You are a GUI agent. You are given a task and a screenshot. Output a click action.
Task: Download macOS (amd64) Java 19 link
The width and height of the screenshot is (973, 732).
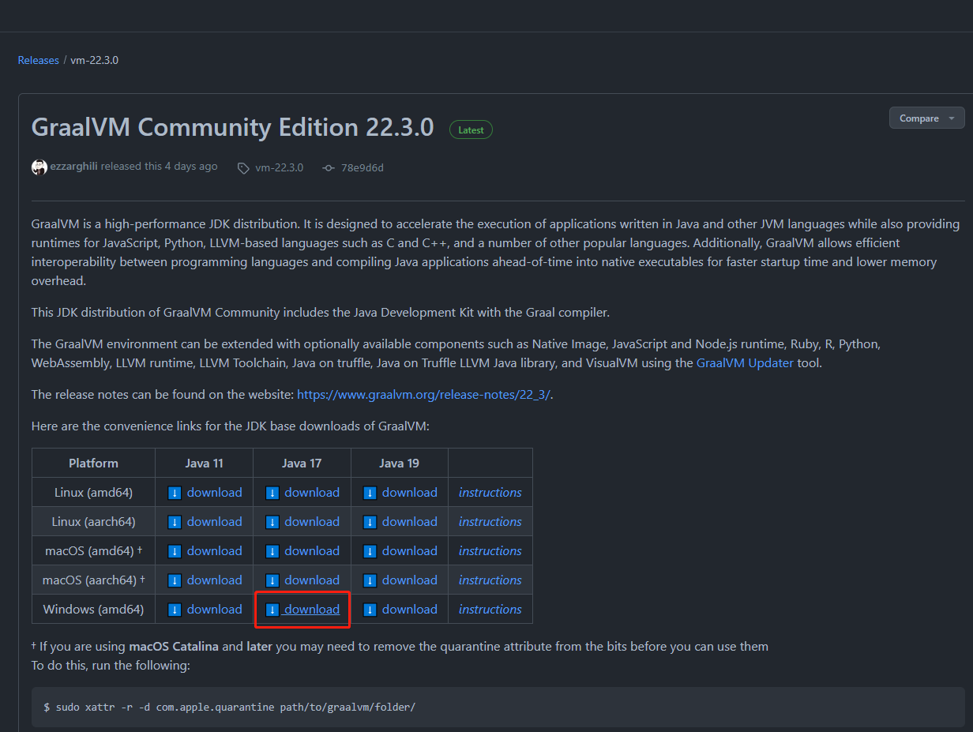409,551
